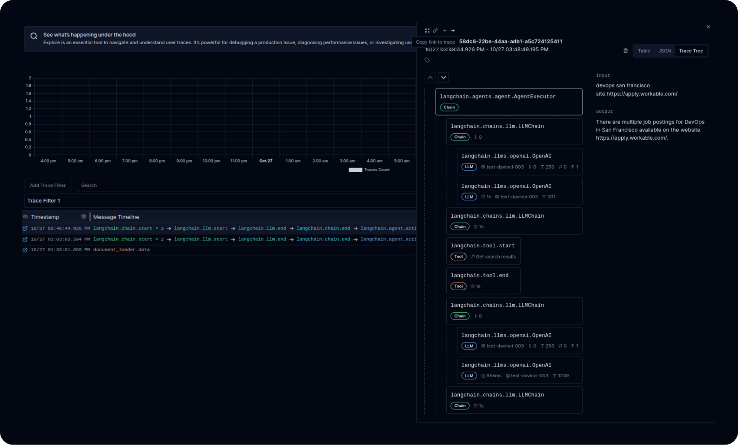The image size is (738, 445).
Task: Switch to the JSON view tab
Action: tap(664, 51)
